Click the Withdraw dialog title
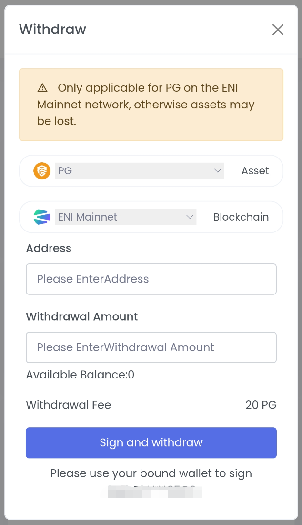This screenshot has height=525, width=302. coord(52,30)
